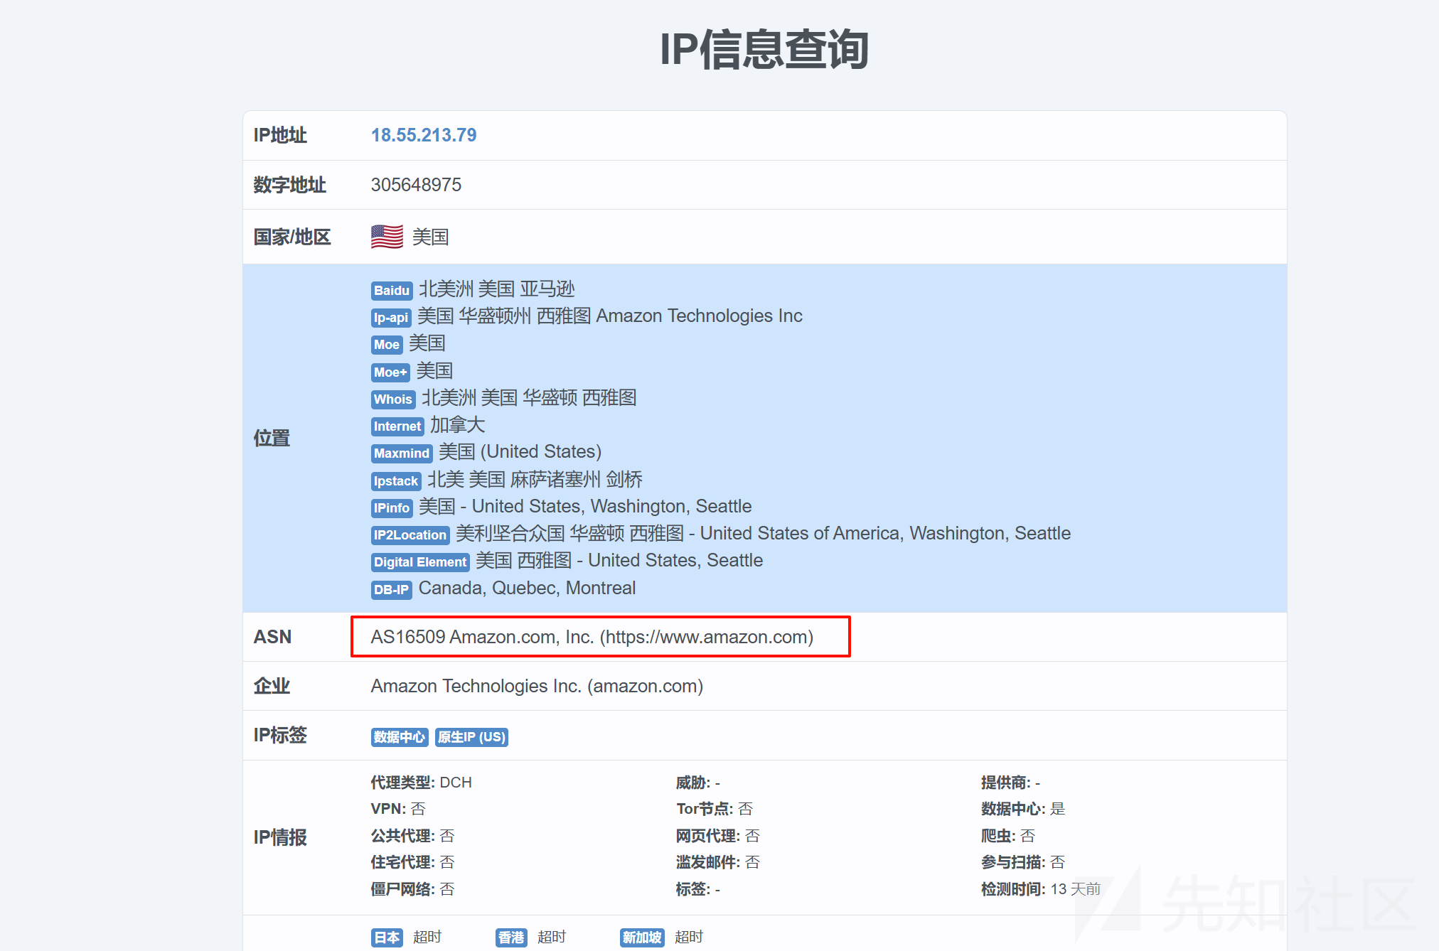
Task: Click the IP信息查询 page heading
Action: (764, 50)
